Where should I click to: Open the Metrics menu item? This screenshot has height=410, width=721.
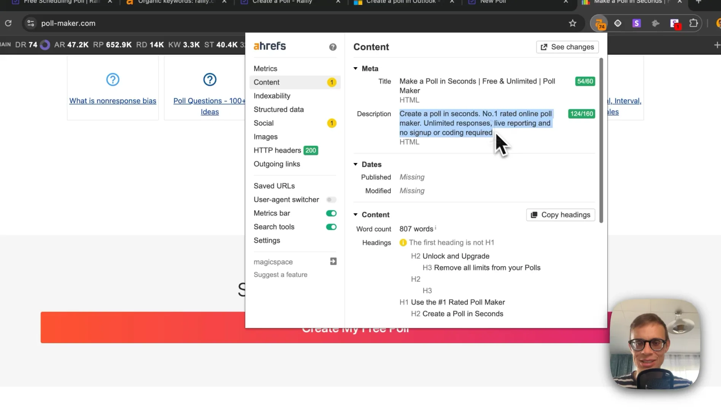pos(265,69)
